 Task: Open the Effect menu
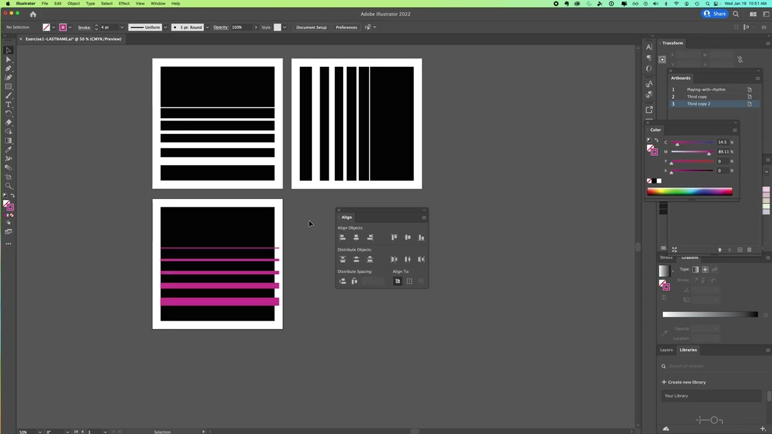coord(124,4)
